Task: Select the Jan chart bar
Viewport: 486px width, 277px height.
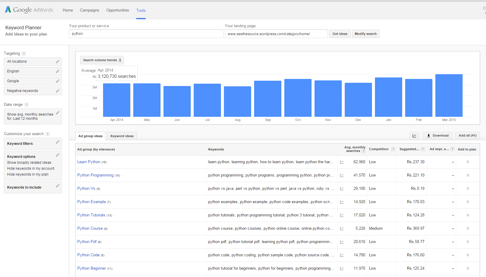Action: coord(389,97)
